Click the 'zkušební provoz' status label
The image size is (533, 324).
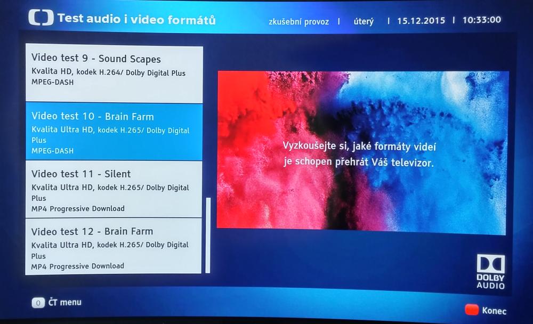coord(300,21)
